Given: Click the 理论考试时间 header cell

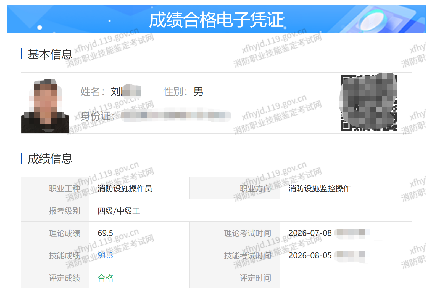Looking at the screenshot, I should [x=235, y=233].
